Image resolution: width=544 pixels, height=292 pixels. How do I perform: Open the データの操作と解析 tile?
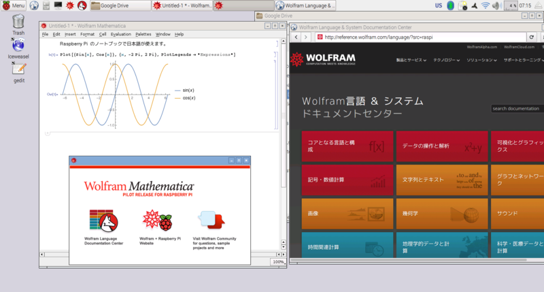[441, 146]
